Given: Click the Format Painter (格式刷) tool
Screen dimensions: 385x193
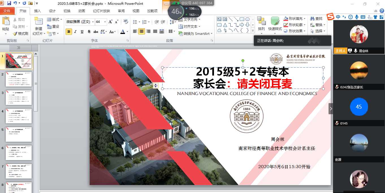Looking at the screenshot, I should tap(21, 33).
